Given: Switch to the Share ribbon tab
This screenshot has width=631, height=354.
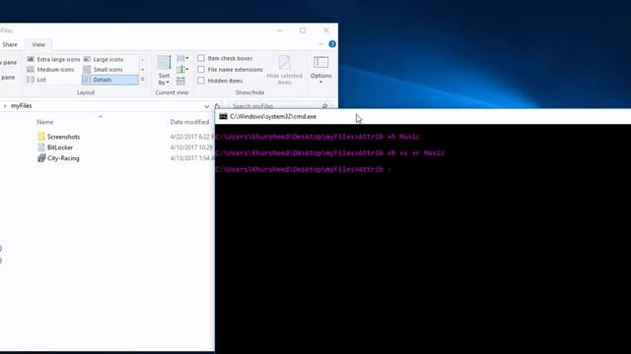Looking at the screenshot, I should tap(10, 44).
